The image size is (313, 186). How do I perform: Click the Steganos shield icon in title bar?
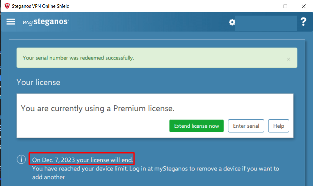[x=7, y=6]
